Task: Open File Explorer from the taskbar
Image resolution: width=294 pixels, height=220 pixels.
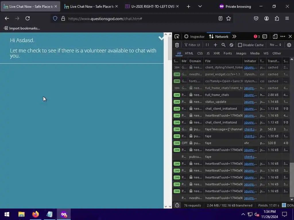Action: click(21, 214)
